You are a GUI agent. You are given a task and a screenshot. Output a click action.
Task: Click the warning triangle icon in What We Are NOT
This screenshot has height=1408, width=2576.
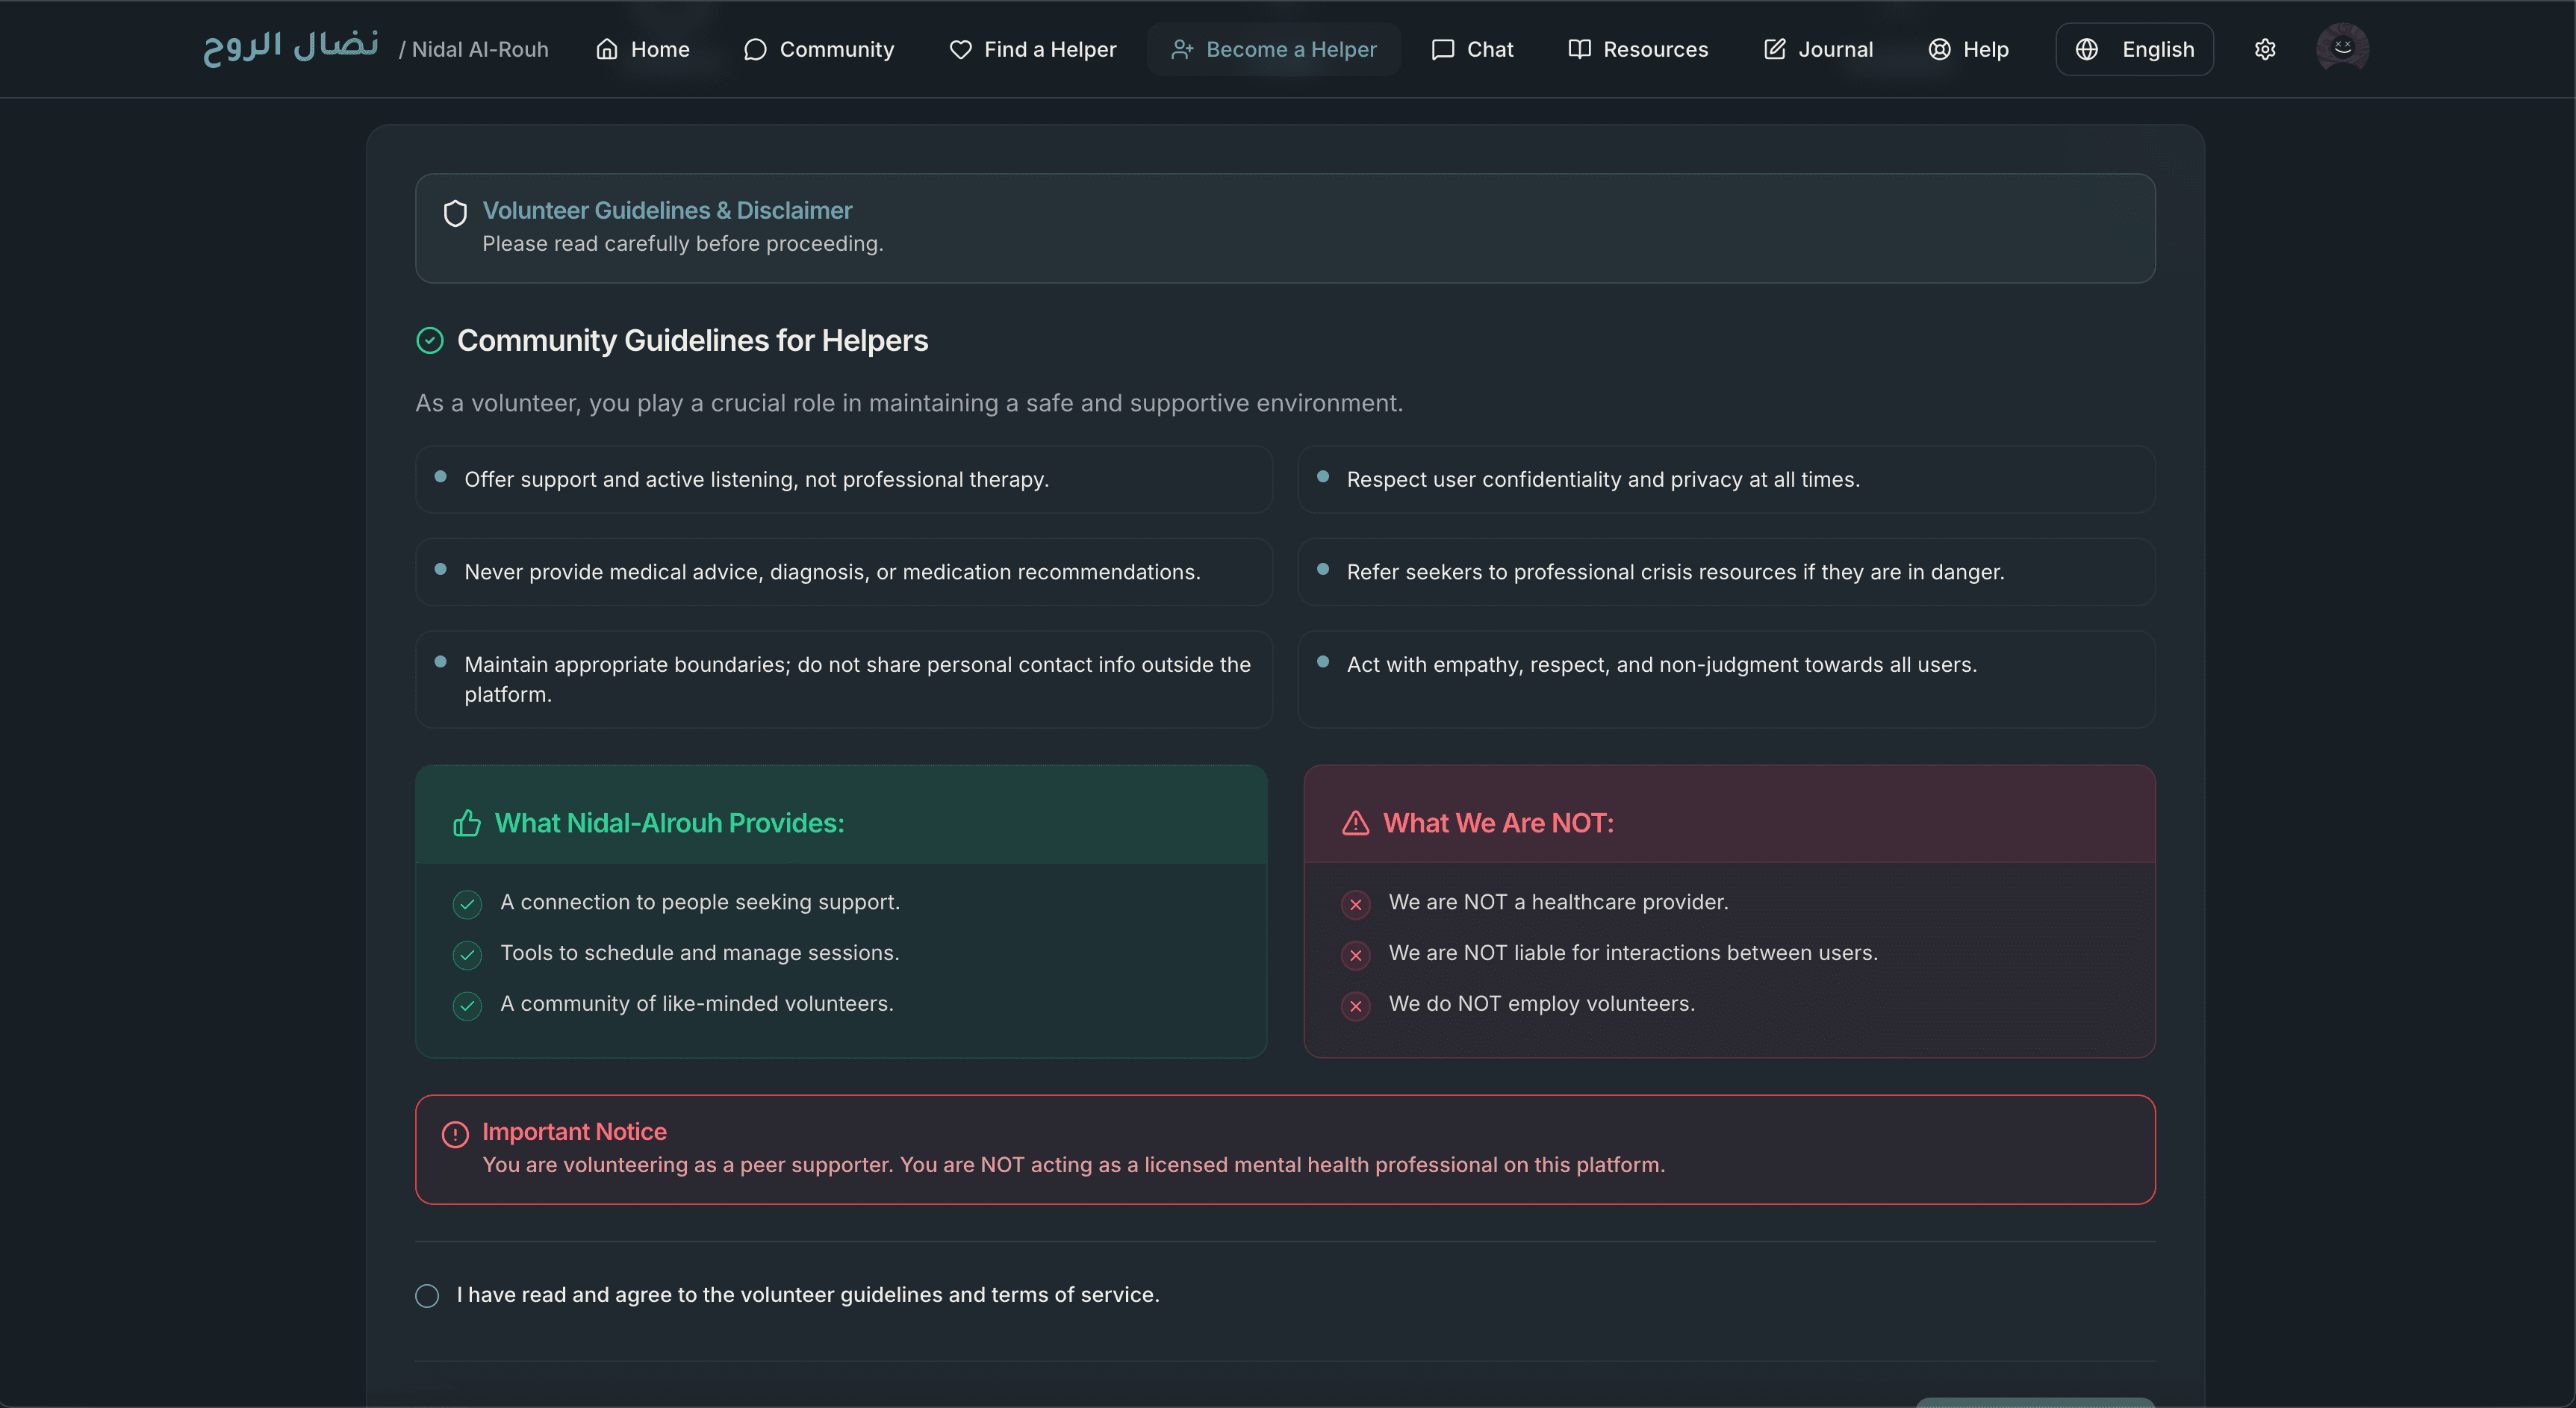[1355, 823]
